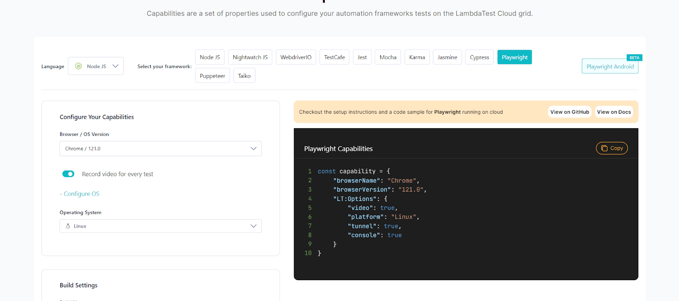Click the Playwright Capabilities title
This screenshot has width=679, height=301.
338,149
